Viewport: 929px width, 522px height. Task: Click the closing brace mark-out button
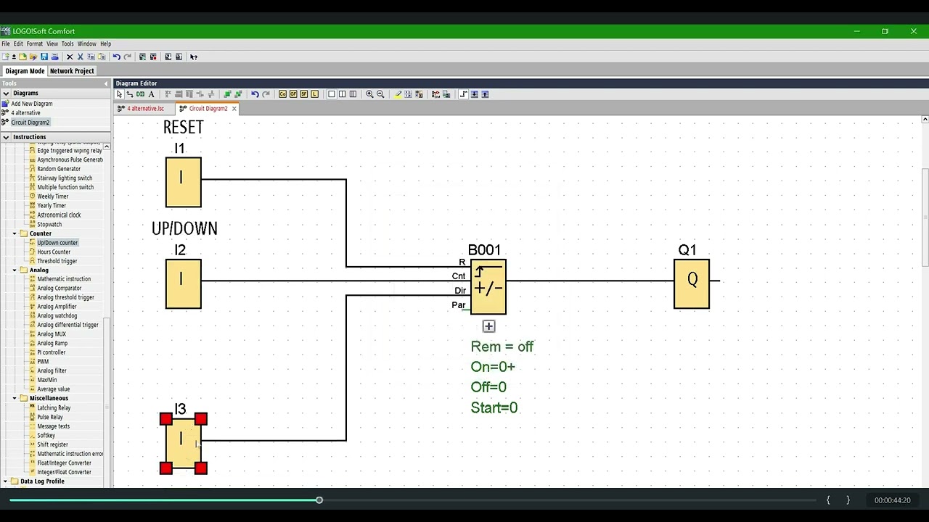(x=848, y=500)
